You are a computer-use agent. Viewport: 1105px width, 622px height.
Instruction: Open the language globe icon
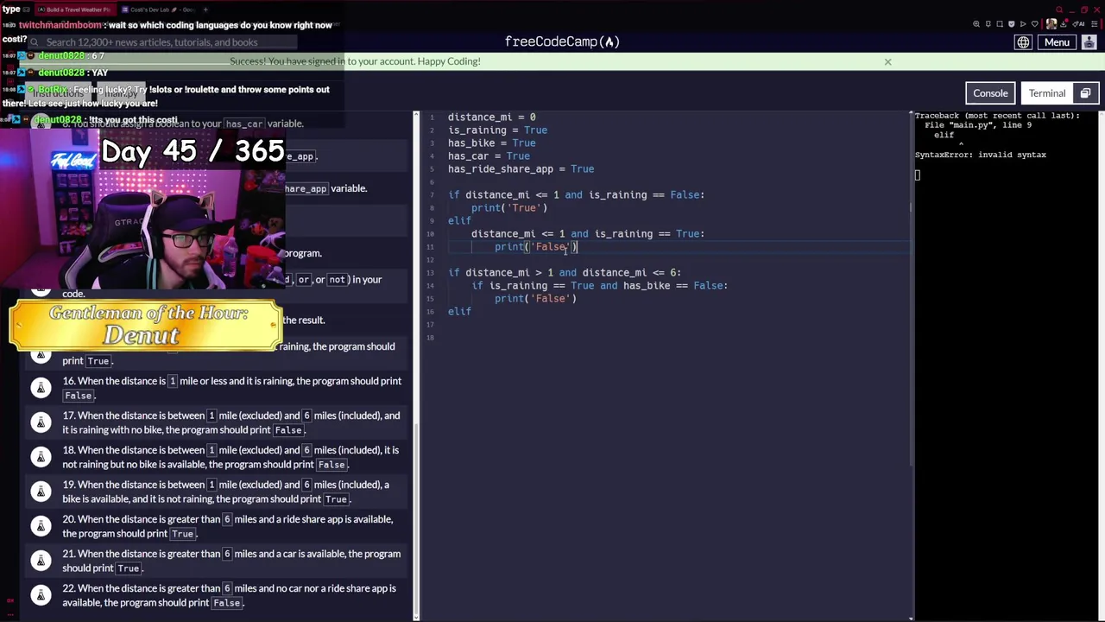[x=1023, y=42]
